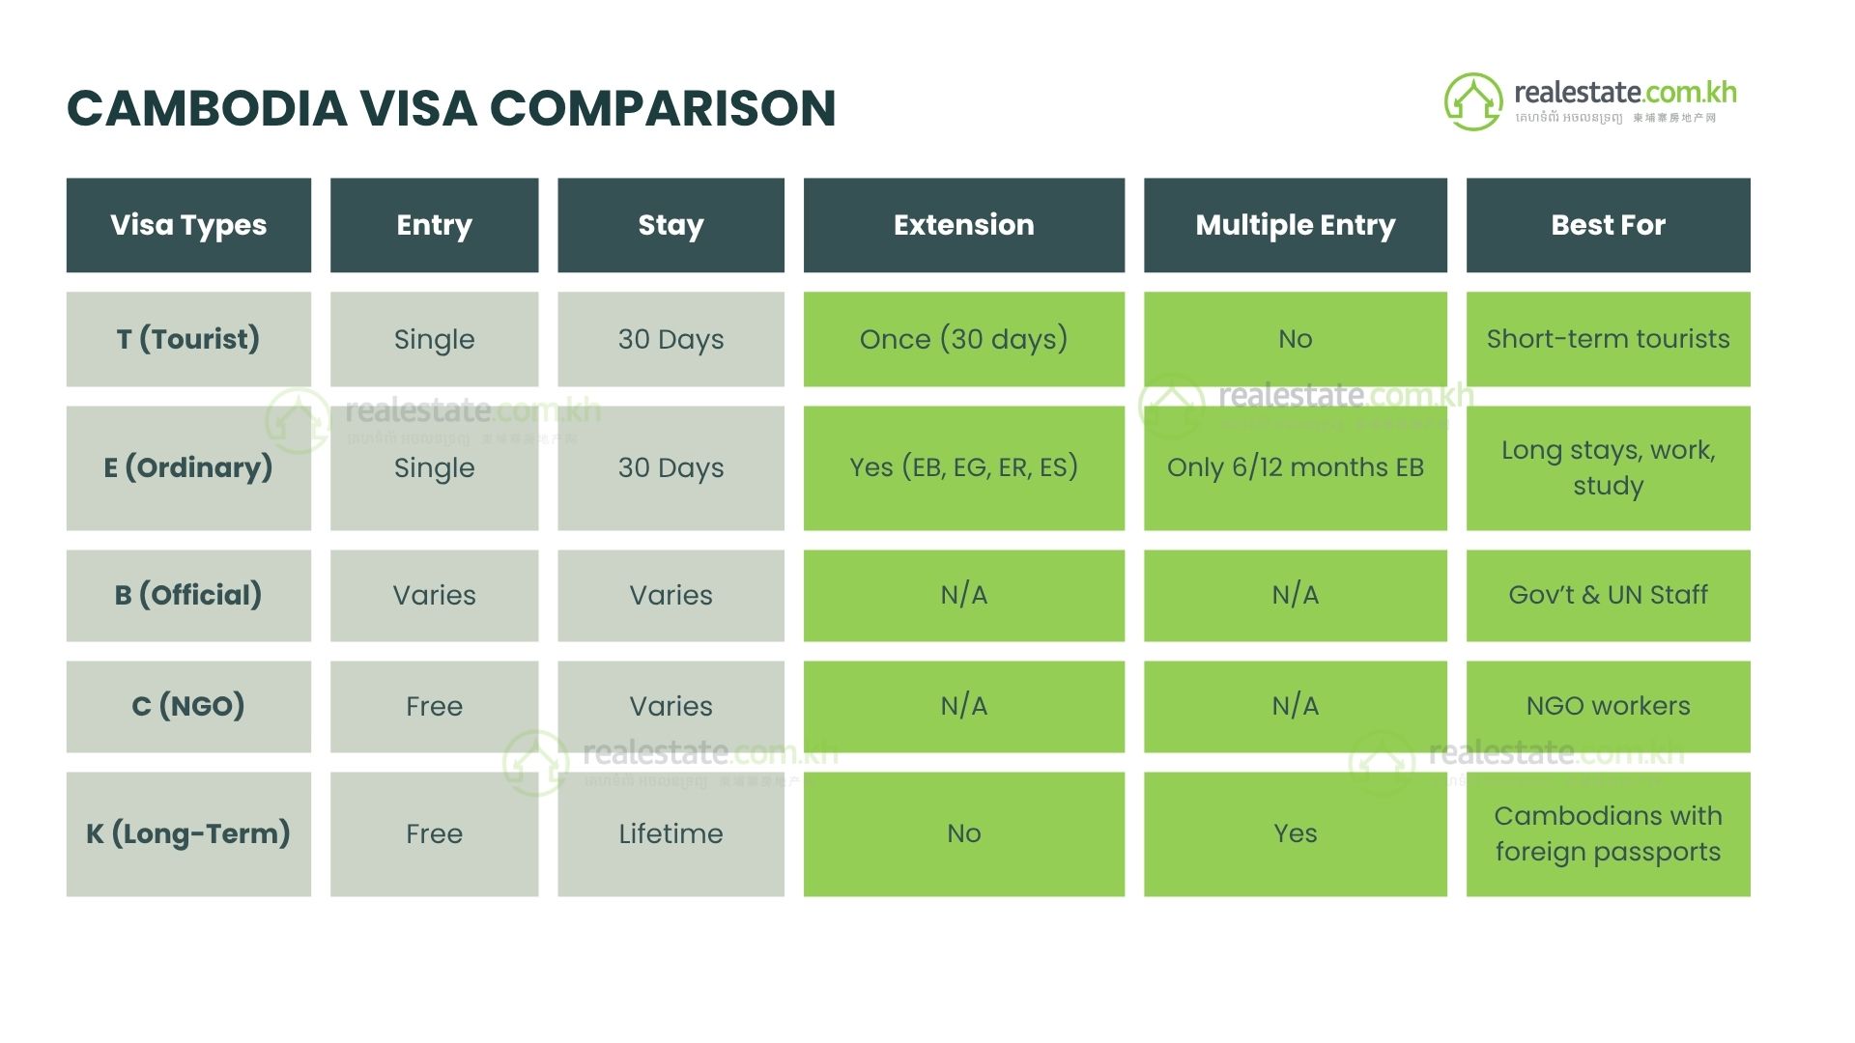The height and width of the screenshot is (1043, 1855).
Task: Click the Extension header cell
Action: [x=964, y=225]
